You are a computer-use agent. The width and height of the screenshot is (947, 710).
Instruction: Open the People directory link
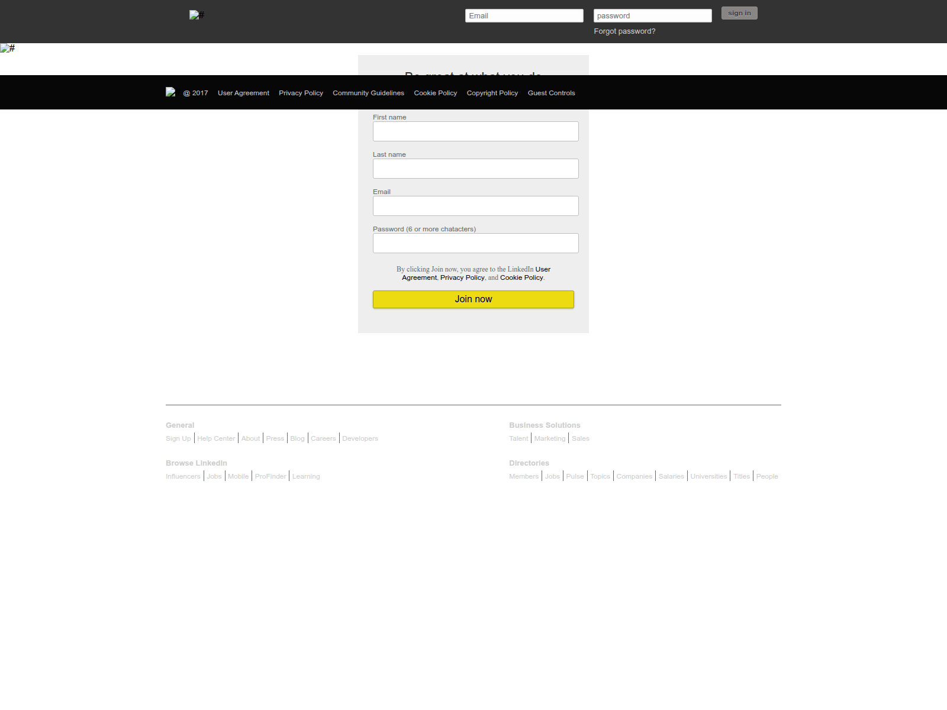coord(767,476)
